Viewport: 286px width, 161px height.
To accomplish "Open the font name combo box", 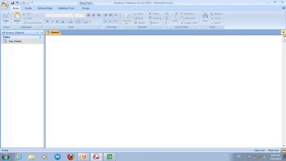I will (x=59, y=15).
